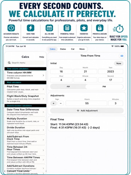Screen dimensions: 131x175
Task: Open Date-Time Row Differences calculator
Action: (x=25, y=112)
